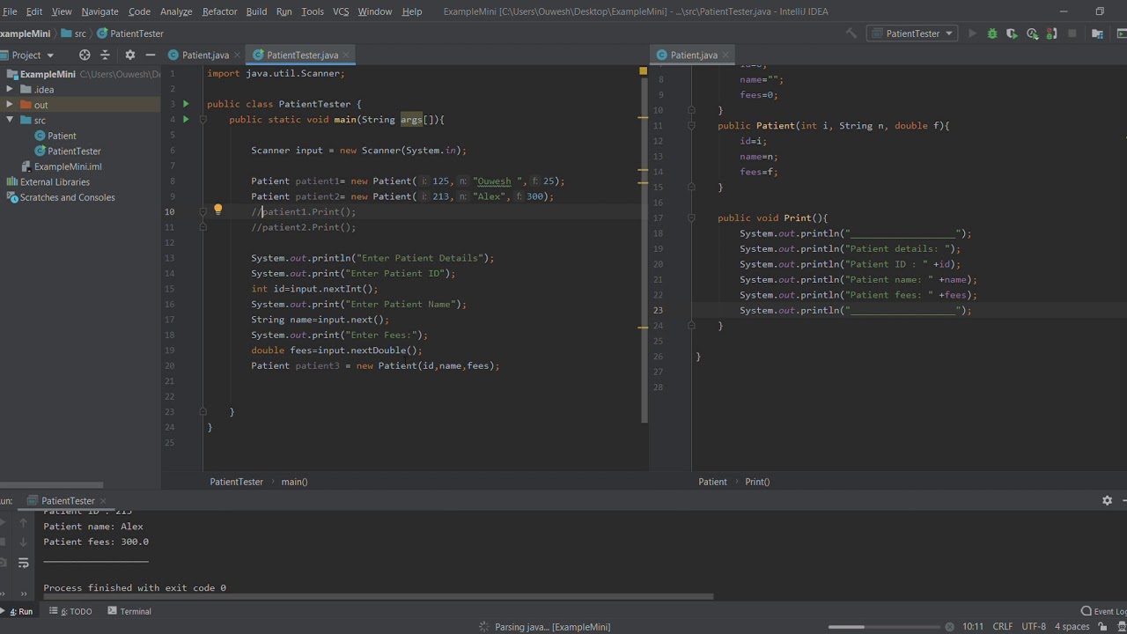This screenshot has width=1127, height=634.
Task: Click PatientTester breadcrumb in navigation bar
Action: (130, 33)
